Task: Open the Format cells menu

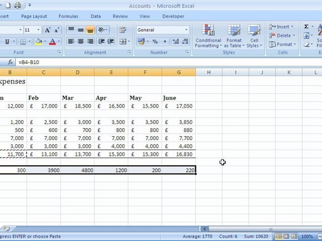Action: tap(282, 44)
